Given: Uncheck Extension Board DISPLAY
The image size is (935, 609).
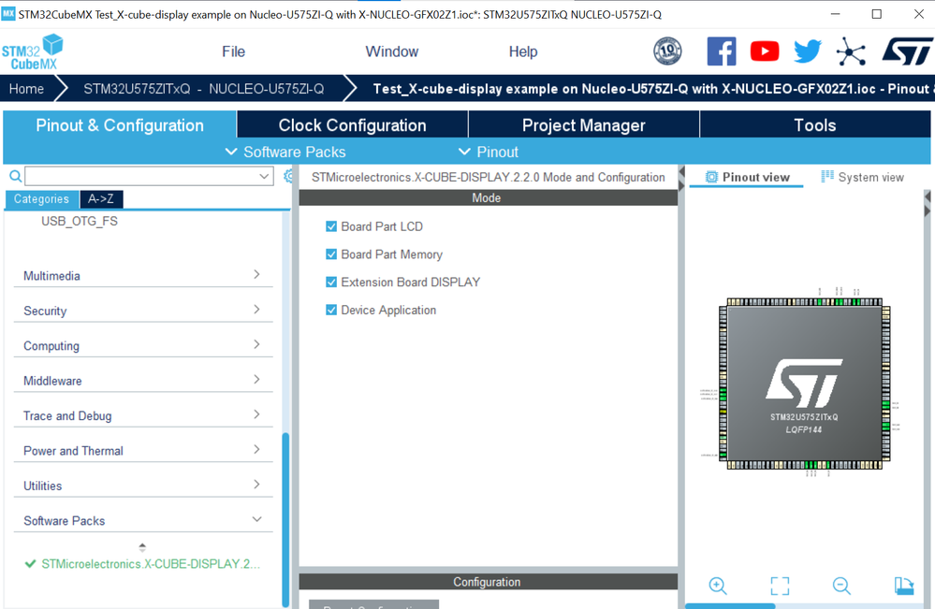Looking at the screenshot, I should click(331, 282).
